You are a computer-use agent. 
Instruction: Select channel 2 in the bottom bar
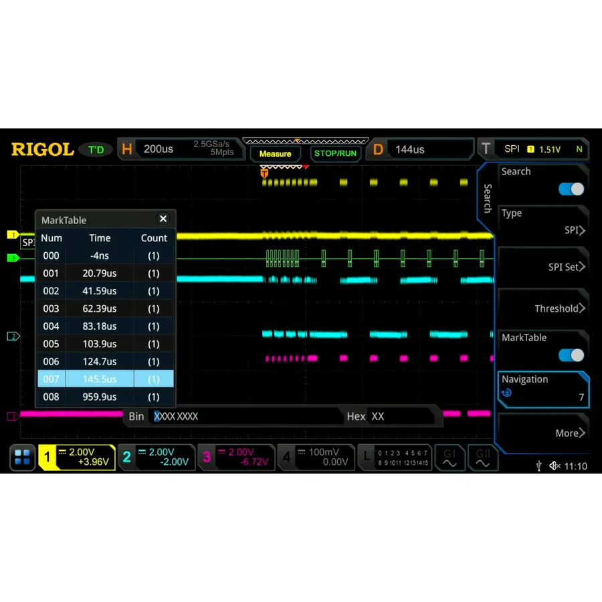[x=157, y=457]
